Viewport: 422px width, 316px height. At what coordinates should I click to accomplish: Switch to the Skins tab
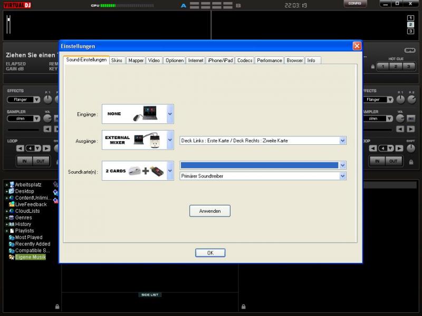(x=117, y=61)
